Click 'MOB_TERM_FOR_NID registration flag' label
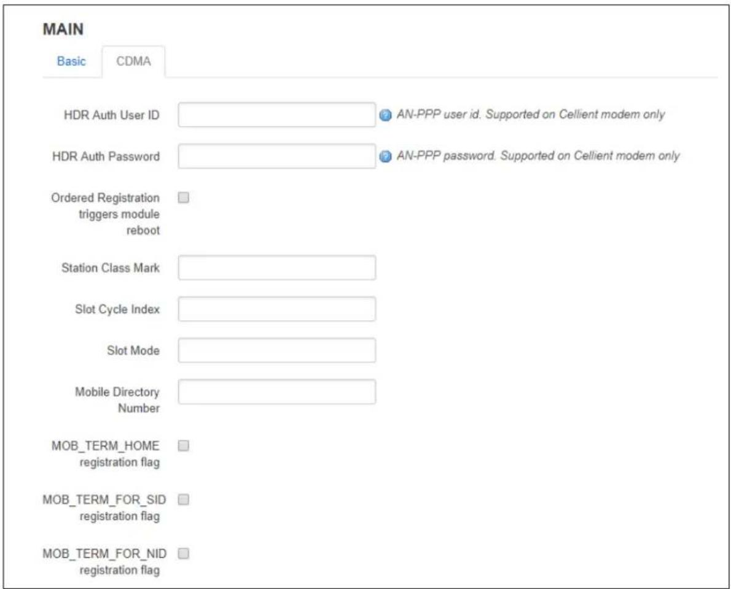Viewport: 731px width, 589px height. pos(104,562)
